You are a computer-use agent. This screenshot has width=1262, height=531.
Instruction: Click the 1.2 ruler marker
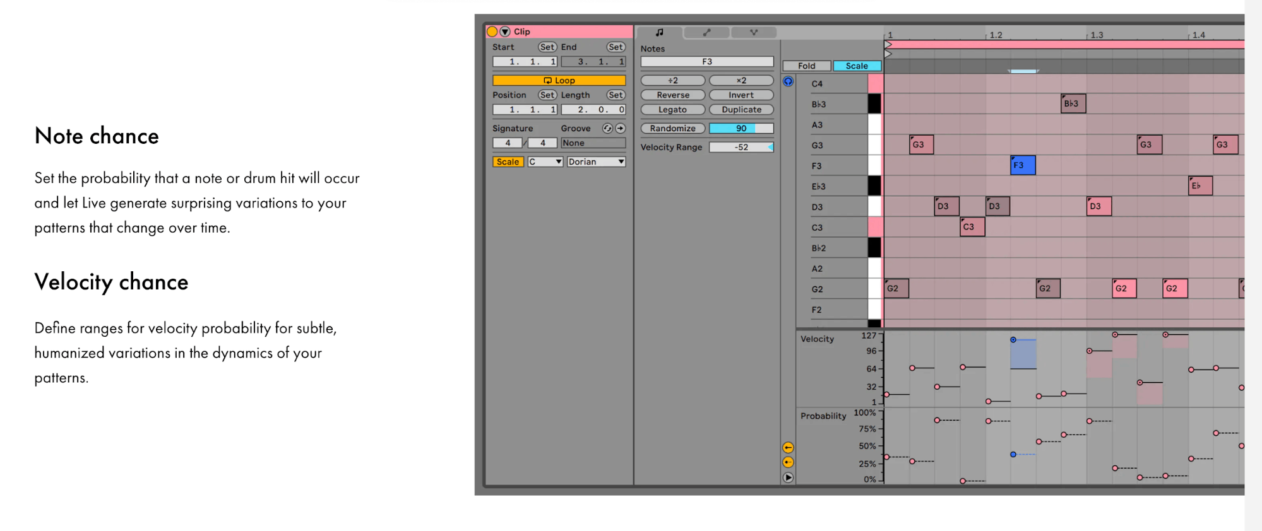click(996, 35)
